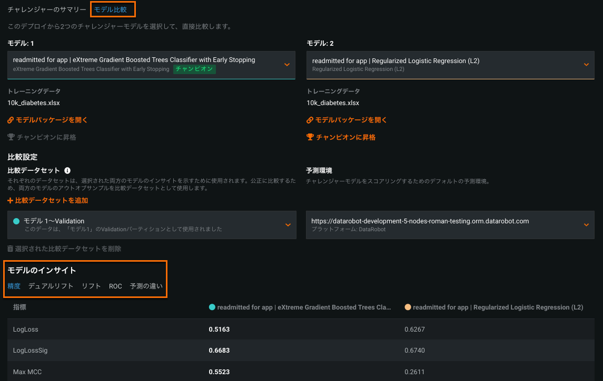Screen dimensions: 603x381
Task: Open the prediction environment dropdown
Action: pos(586,225)
